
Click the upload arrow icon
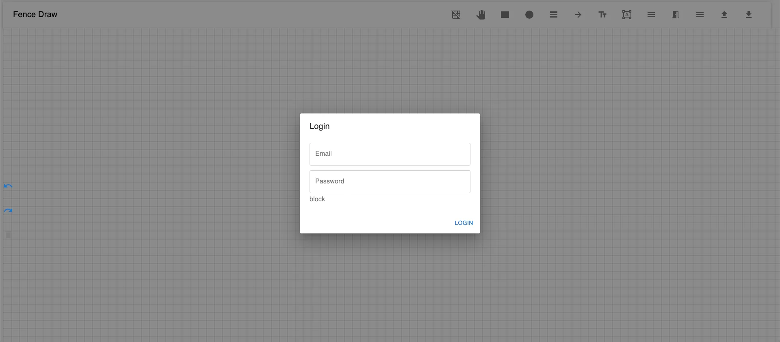[724, 15]
